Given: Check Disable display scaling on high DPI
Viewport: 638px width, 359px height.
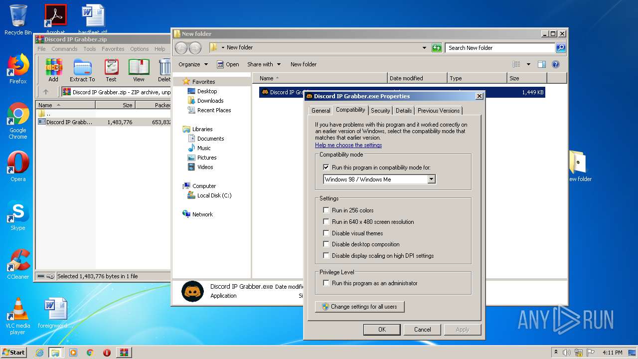Looking at the screenshot, I should tap(326, 256).
